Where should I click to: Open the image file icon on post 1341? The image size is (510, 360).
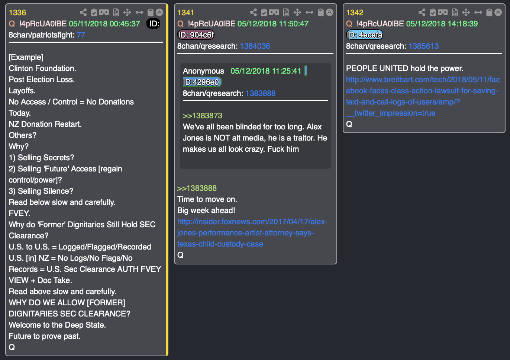pos(286,12)
